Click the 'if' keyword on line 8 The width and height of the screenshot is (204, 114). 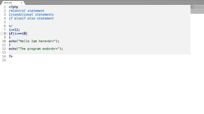11,34
